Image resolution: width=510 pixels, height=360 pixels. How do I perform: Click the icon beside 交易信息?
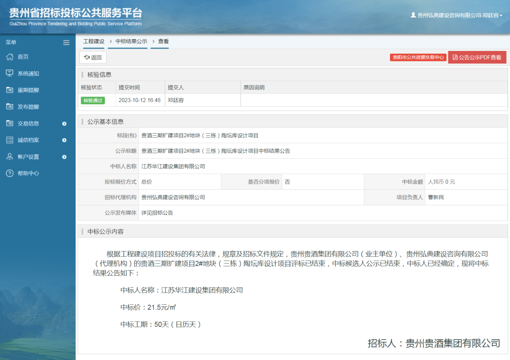pos(10,123)
